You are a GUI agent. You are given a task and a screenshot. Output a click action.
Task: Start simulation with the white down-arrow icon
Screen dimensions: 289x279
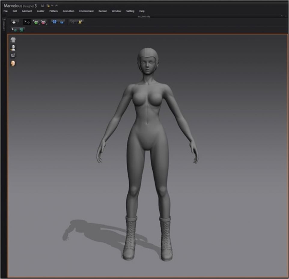click(14, 22)
